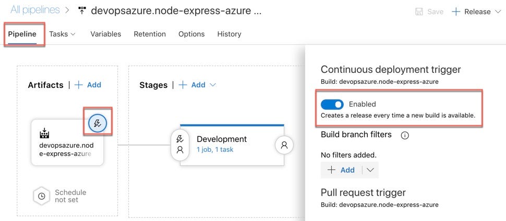This screenshot has height=221, width=506.
Task: Add a new artifact
Action: [x=88, y=85]
